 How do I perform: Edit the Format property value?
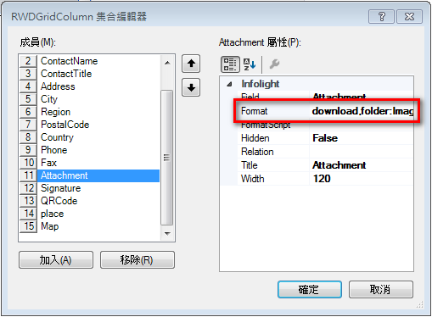pyautogui.click(x=362, y=111)
